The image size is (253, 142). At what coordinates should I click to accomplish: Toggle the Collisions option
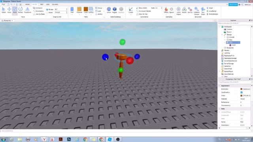pyautogui.click(x=38, y=8)
